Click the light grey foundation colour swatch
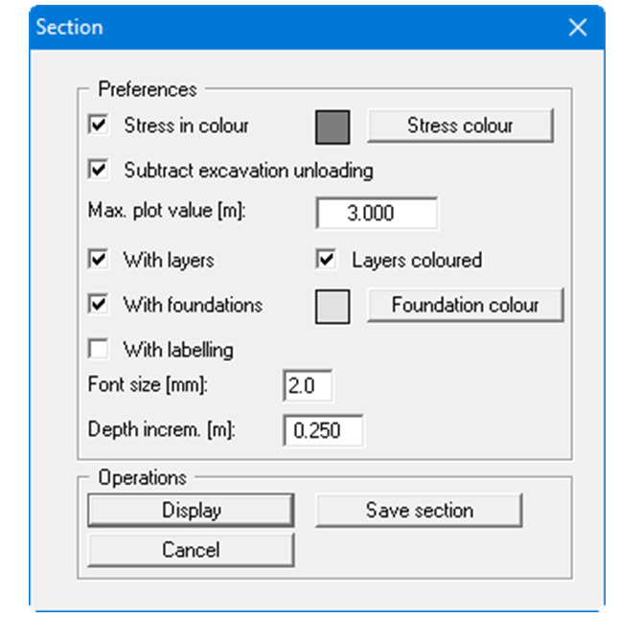619x618 pixels. pos(332,306)
